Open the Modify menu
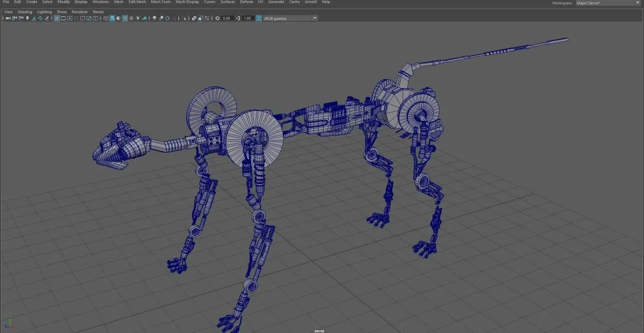 pos(64,2)
